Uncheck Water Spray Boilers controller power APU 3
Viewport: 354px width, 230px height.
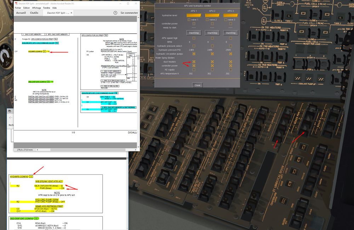point(230,66)
